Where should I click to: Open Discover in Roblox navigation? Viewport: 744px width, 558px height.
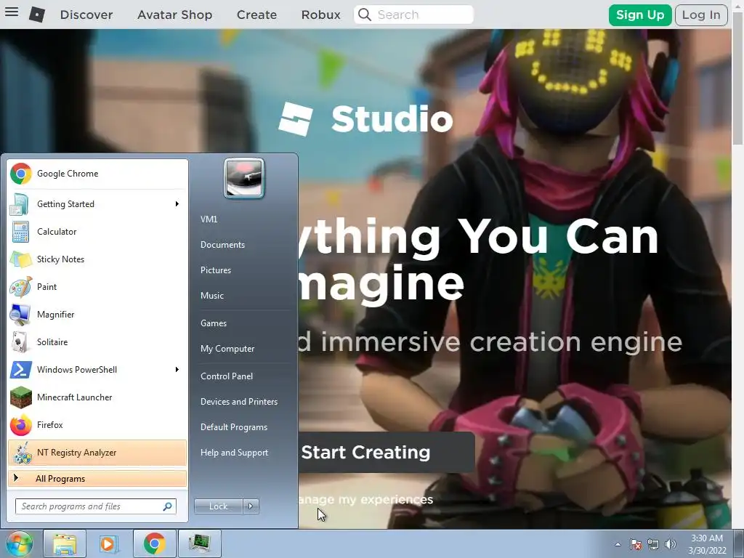coord(86,15)
